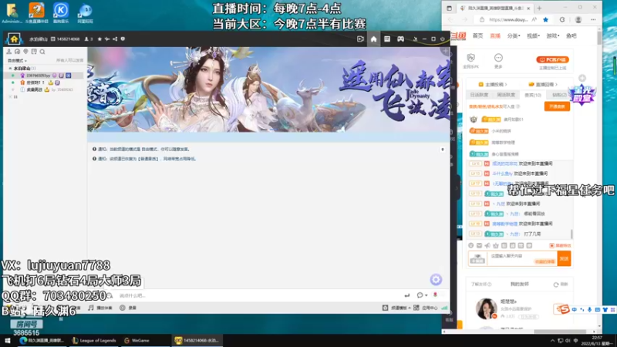Click the orange 开通贵族 button
This screenshot has height=347, width=617.
coord(557,106)
